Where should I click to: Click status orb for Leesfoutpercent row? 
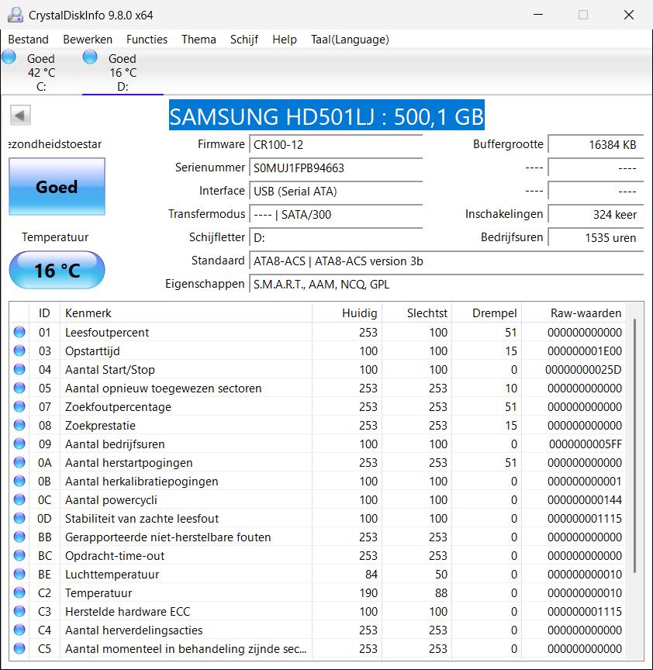[19, 332]
